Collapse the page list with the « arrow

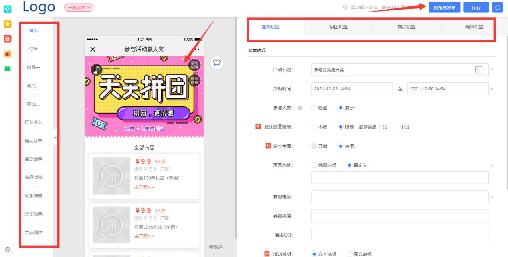click(56, 137)
